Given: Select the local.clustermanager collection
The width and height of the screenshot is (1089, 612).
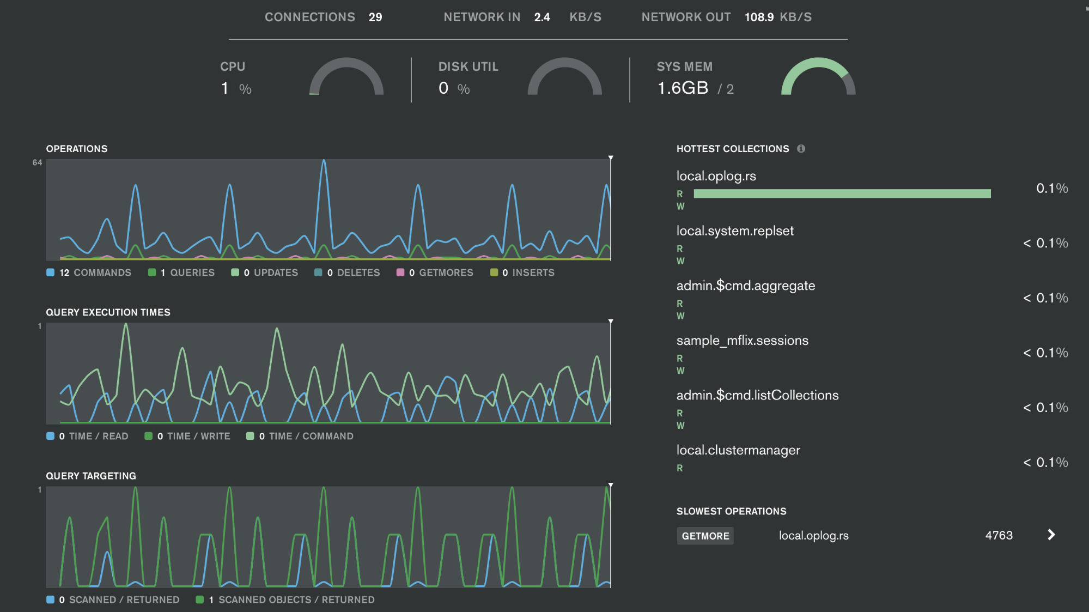Looking at the screenshot, I should (738, 450).
